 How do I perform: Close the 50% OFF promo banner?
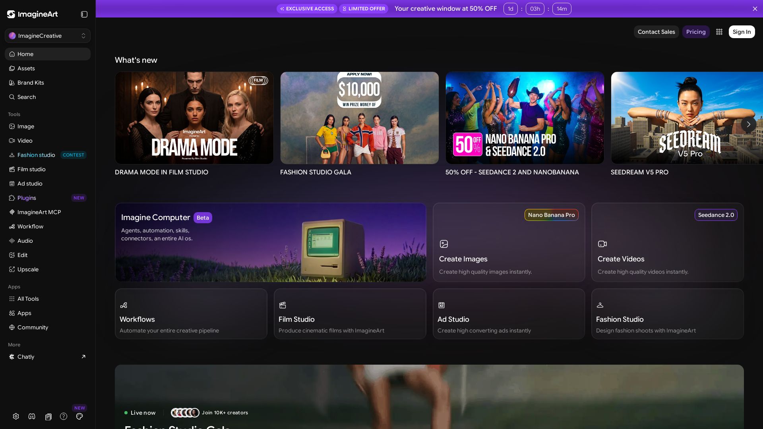755,9
